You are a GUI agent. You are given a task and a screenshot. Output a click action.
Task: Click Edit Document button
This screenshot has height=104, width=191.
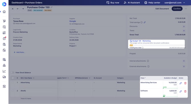coord(162,9)
